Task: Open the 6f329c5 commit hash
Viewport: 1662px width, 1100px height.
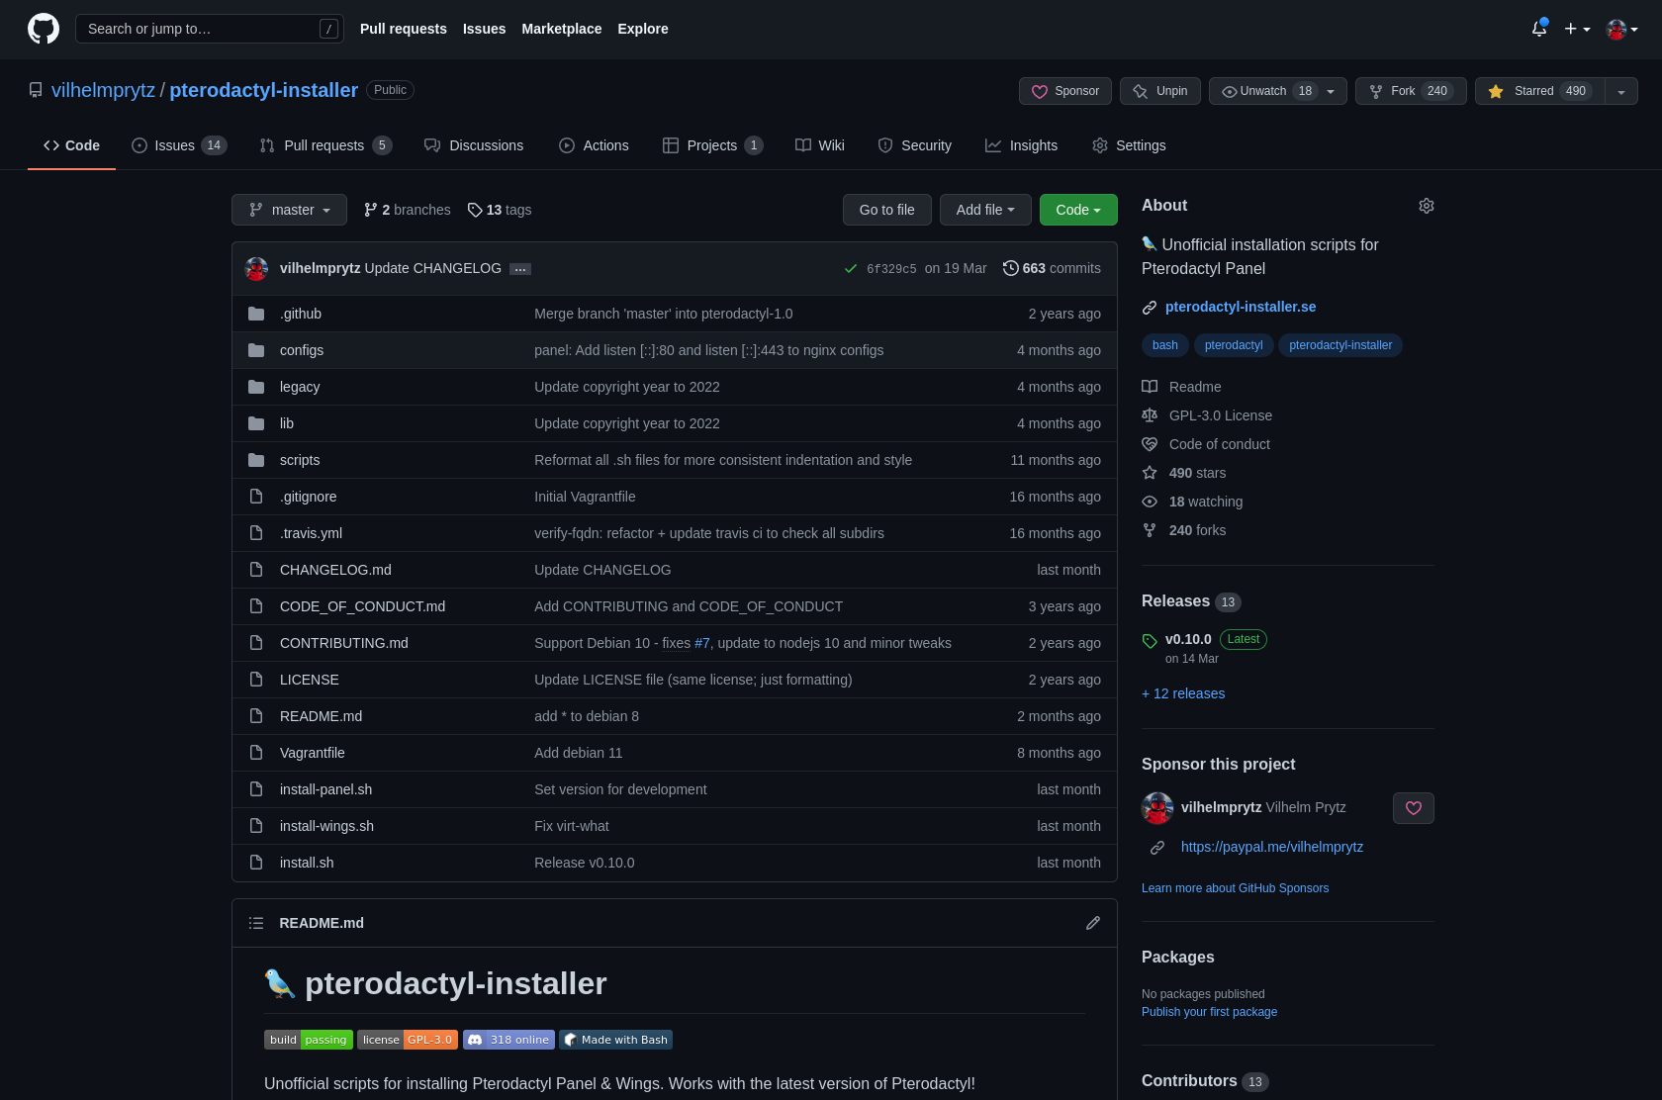Action: point(891,269)
